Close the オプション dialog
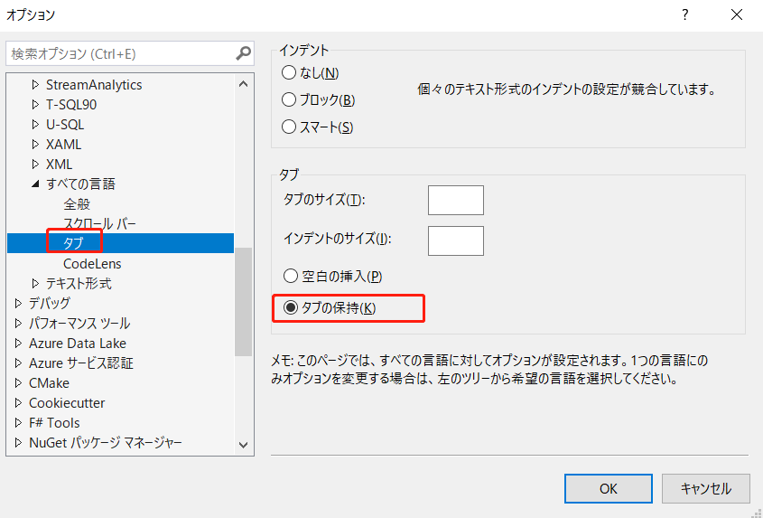This screenshot has height=518, width=763. pos(737,14)
